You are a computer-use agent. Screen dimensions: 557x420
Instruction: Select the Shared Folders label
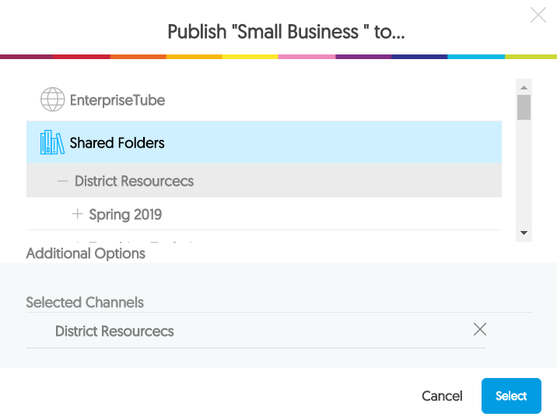tap(117, 143)
